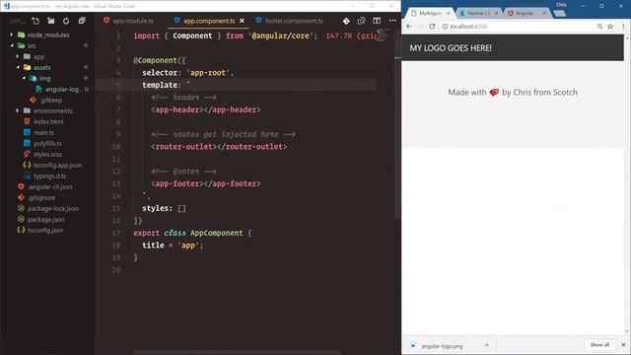This screenshot has width=631, height=355.
Task: Reload the localhost page in Chrome
Action: (432, 27)
